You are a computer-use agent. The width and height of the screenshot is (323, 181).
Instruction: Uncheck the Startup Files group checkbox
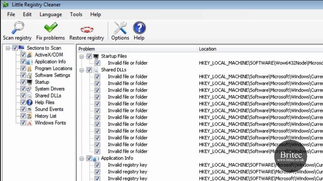click(x=89, y=56)
